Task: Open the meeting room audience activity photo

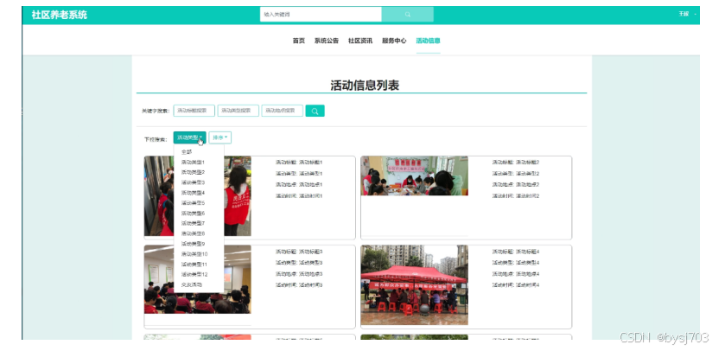Action: pos(197,279)
